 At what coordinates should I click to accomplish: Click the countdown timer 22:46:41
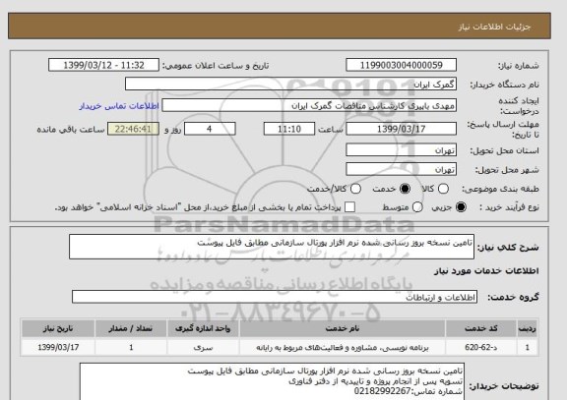click(x=133, y=129)
